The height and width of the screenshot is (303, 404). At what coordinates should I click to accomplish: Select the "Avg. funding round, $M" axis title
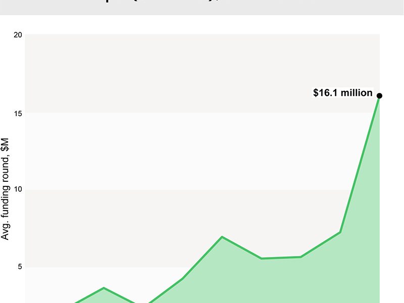click(x=5, y=189)
